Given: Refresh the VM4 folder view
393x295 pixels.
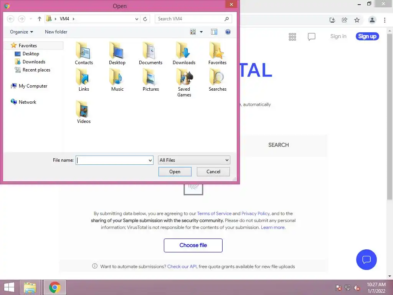Looking at the screenshot, I should pyautogui.click(x=145, y=19).
